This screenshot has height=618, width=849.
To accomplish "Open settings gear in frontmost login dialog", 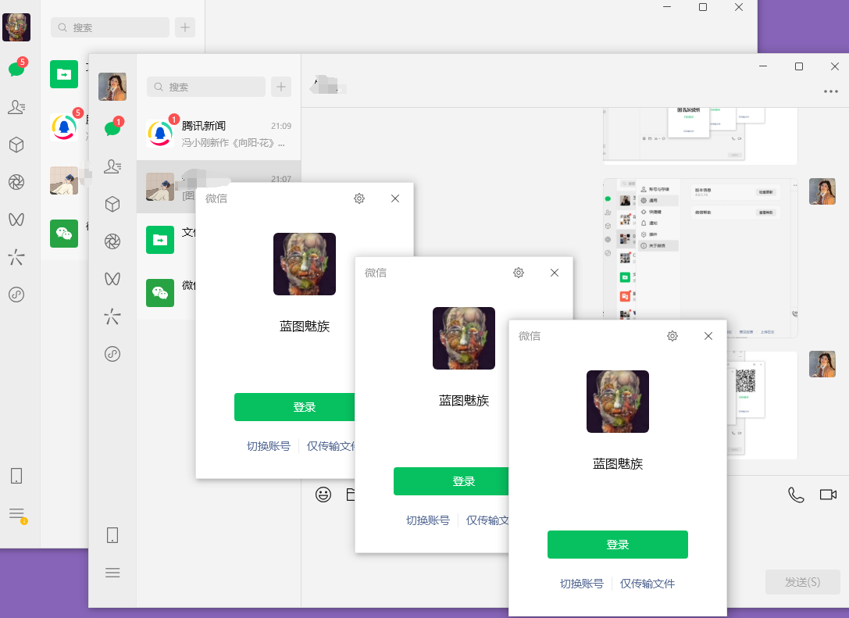I will point(672,336).
